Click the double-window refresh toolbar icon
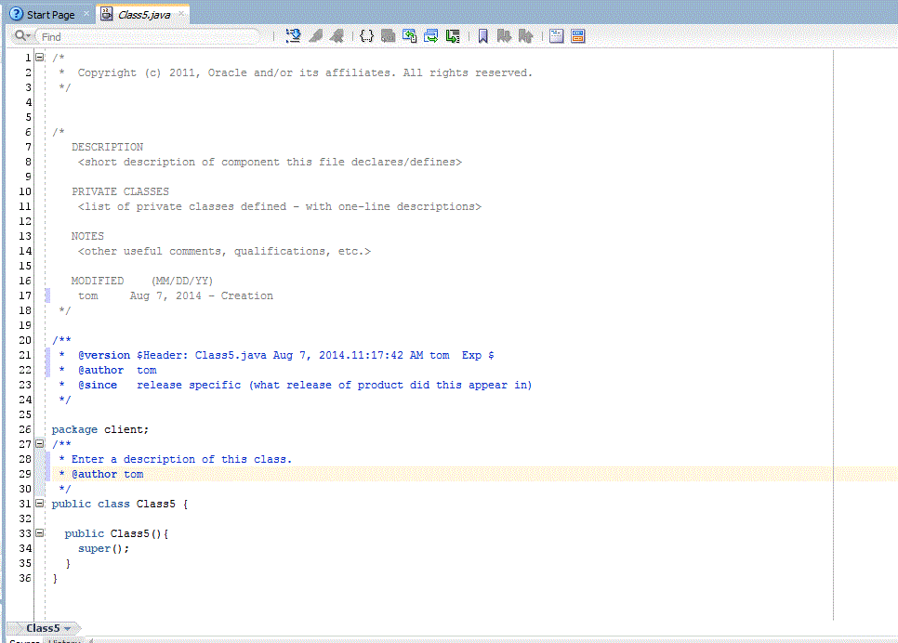 click(409, 36)
